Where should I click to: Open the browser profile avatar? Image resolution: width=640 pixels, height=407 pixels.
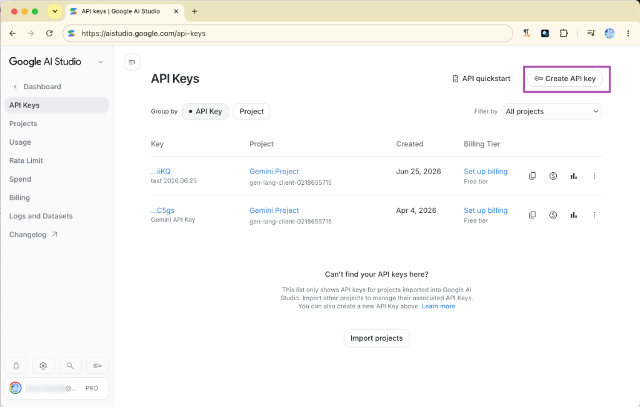tap(610, 34)
